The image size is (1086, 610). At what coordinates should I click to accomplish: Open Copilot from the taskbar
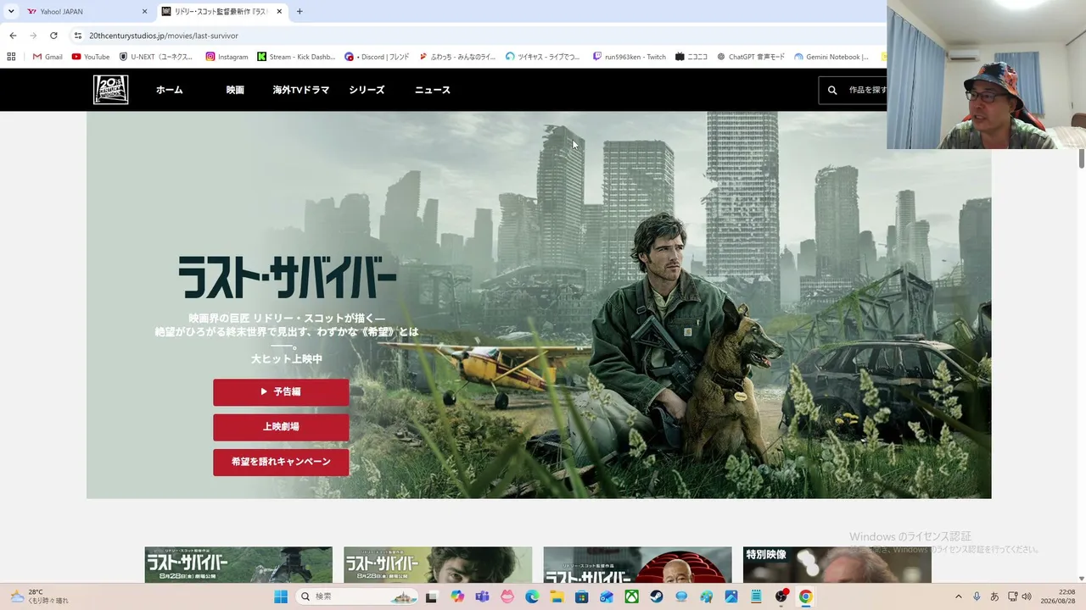[x=457, y=596]
